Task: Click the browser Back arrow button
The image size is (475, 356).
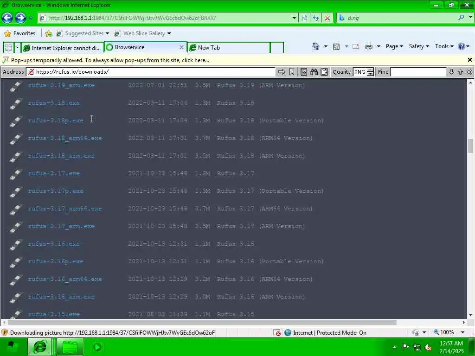Action: (x=7, y=18)
